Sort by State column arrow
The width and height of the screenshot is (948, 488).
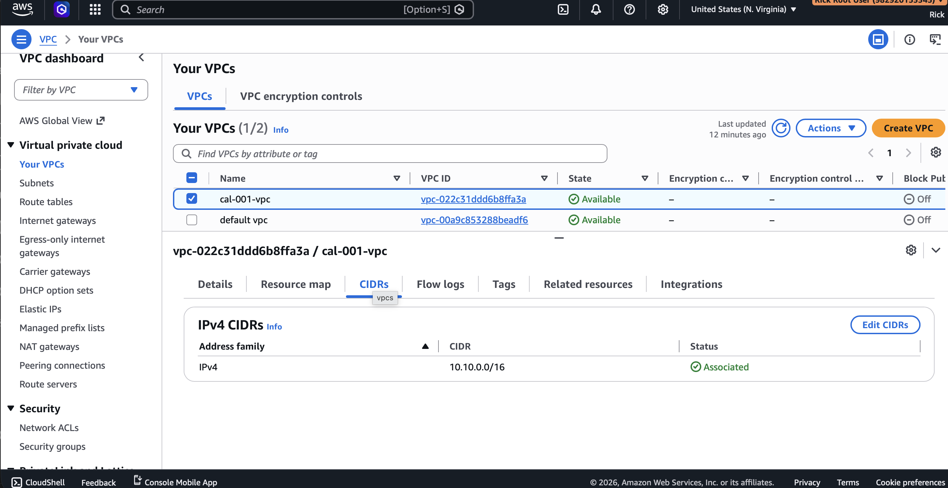pyautogui.click(x=645, y=179)
